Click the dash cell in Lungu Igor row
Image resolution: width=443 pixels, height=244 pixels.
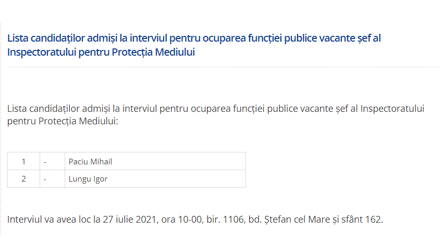pos(52,179)
